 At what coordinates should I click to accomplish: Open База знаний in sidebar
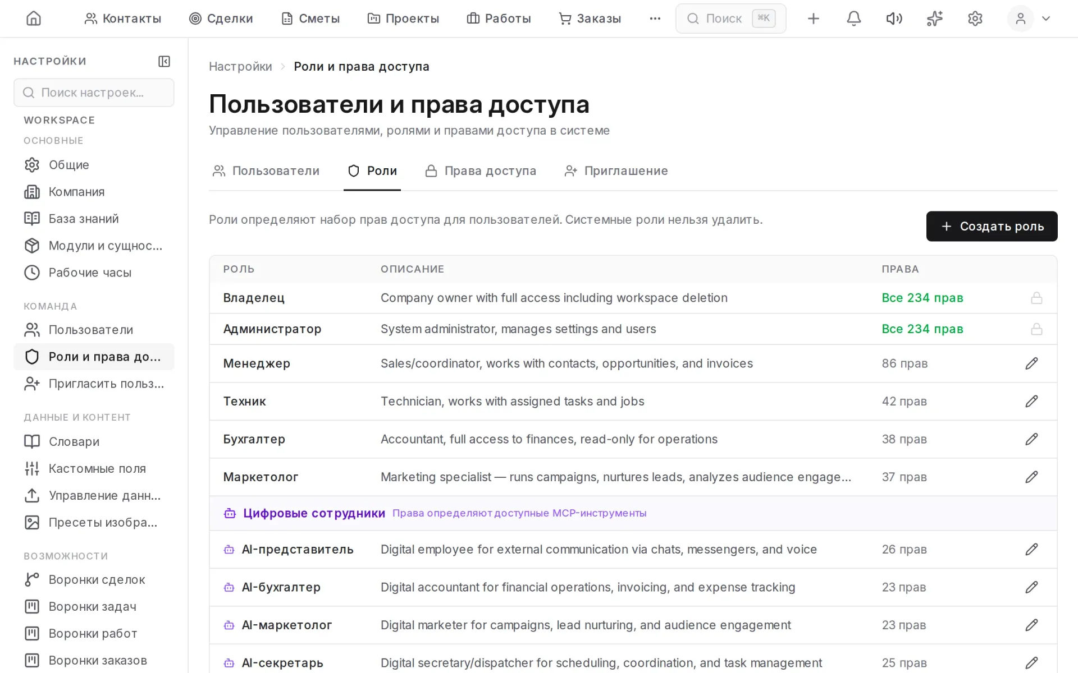(x=94, y=219)
